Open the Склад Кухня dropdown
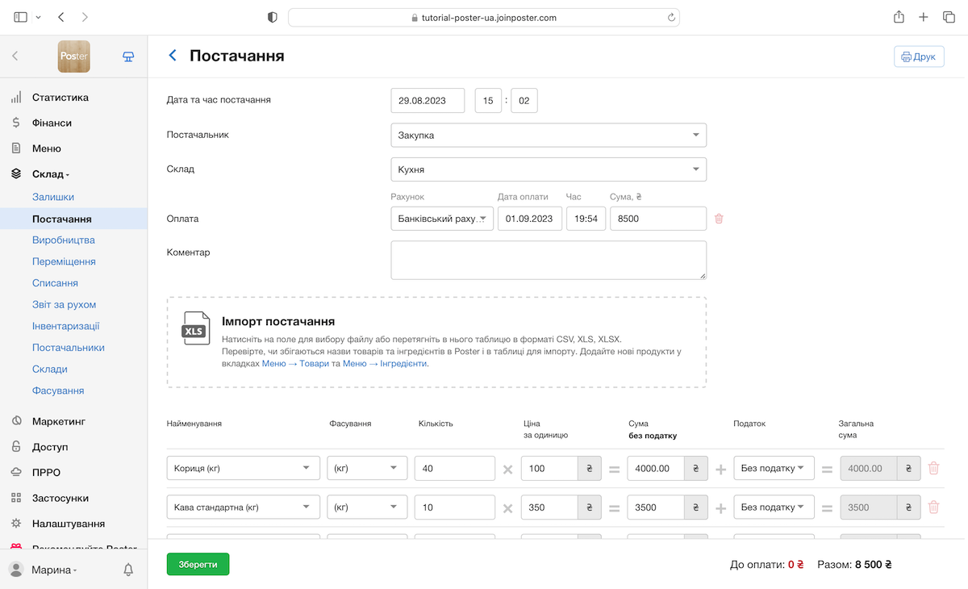This screenshot has height=589, width=968. pyautogui.click(x=549, y=169)
